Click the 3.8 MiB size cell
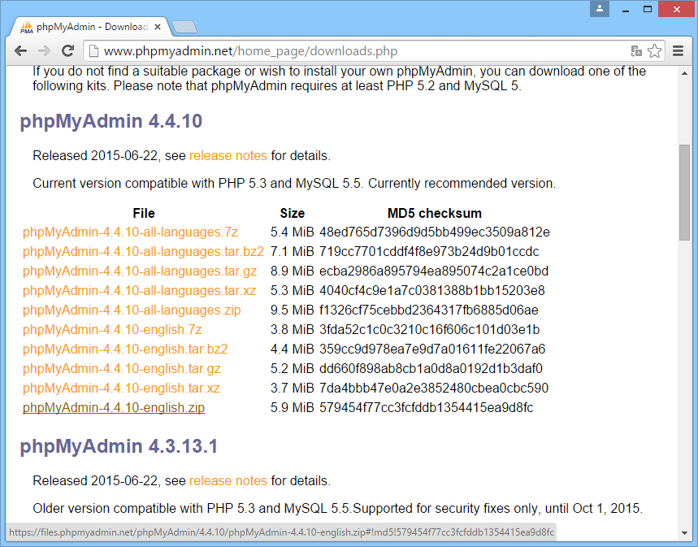Screen dimensions: 698x547 (x=292, y=330)
